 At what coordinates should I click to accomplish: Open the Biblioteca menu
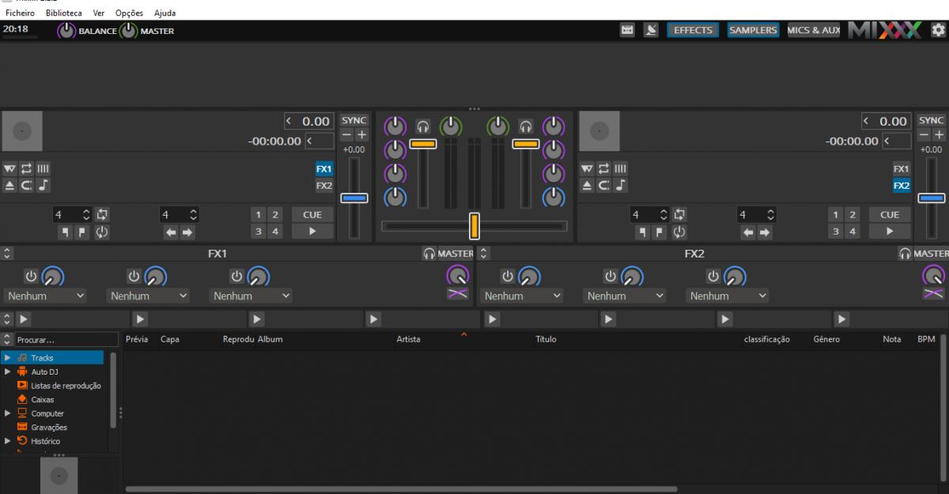(63, 13)
